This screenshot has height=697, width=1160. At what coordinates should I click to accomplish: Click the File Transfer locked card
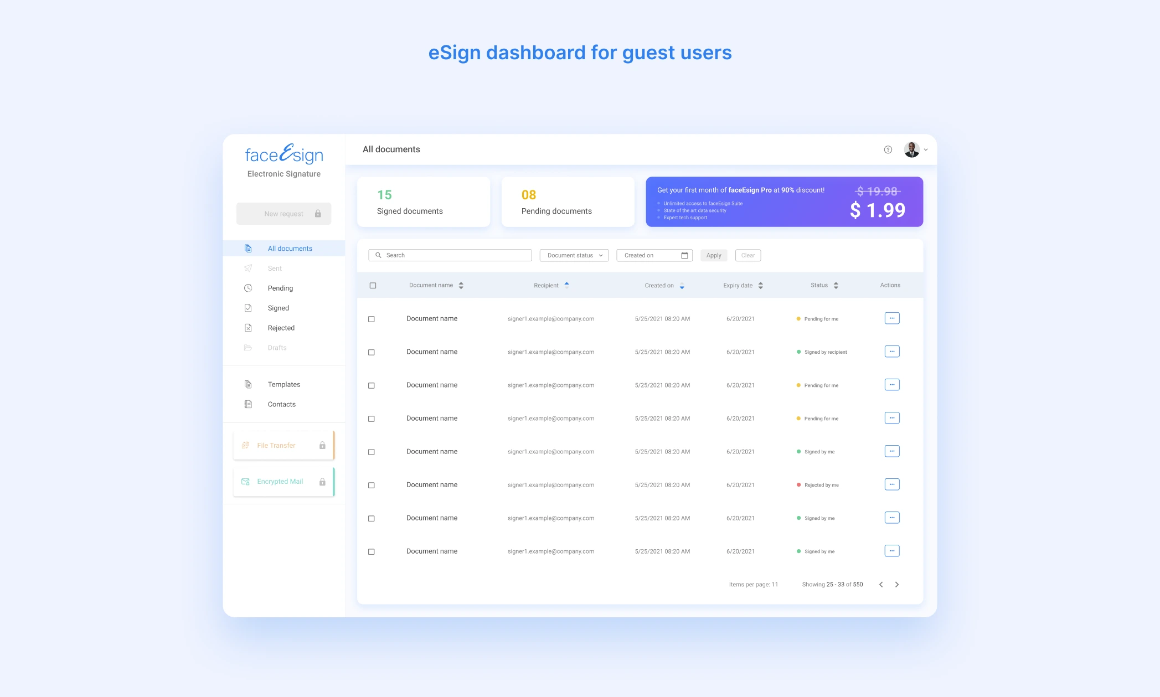pos(284,446)
